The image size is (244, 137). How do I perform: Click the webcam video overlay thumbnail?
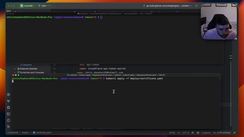click(219, 21)
